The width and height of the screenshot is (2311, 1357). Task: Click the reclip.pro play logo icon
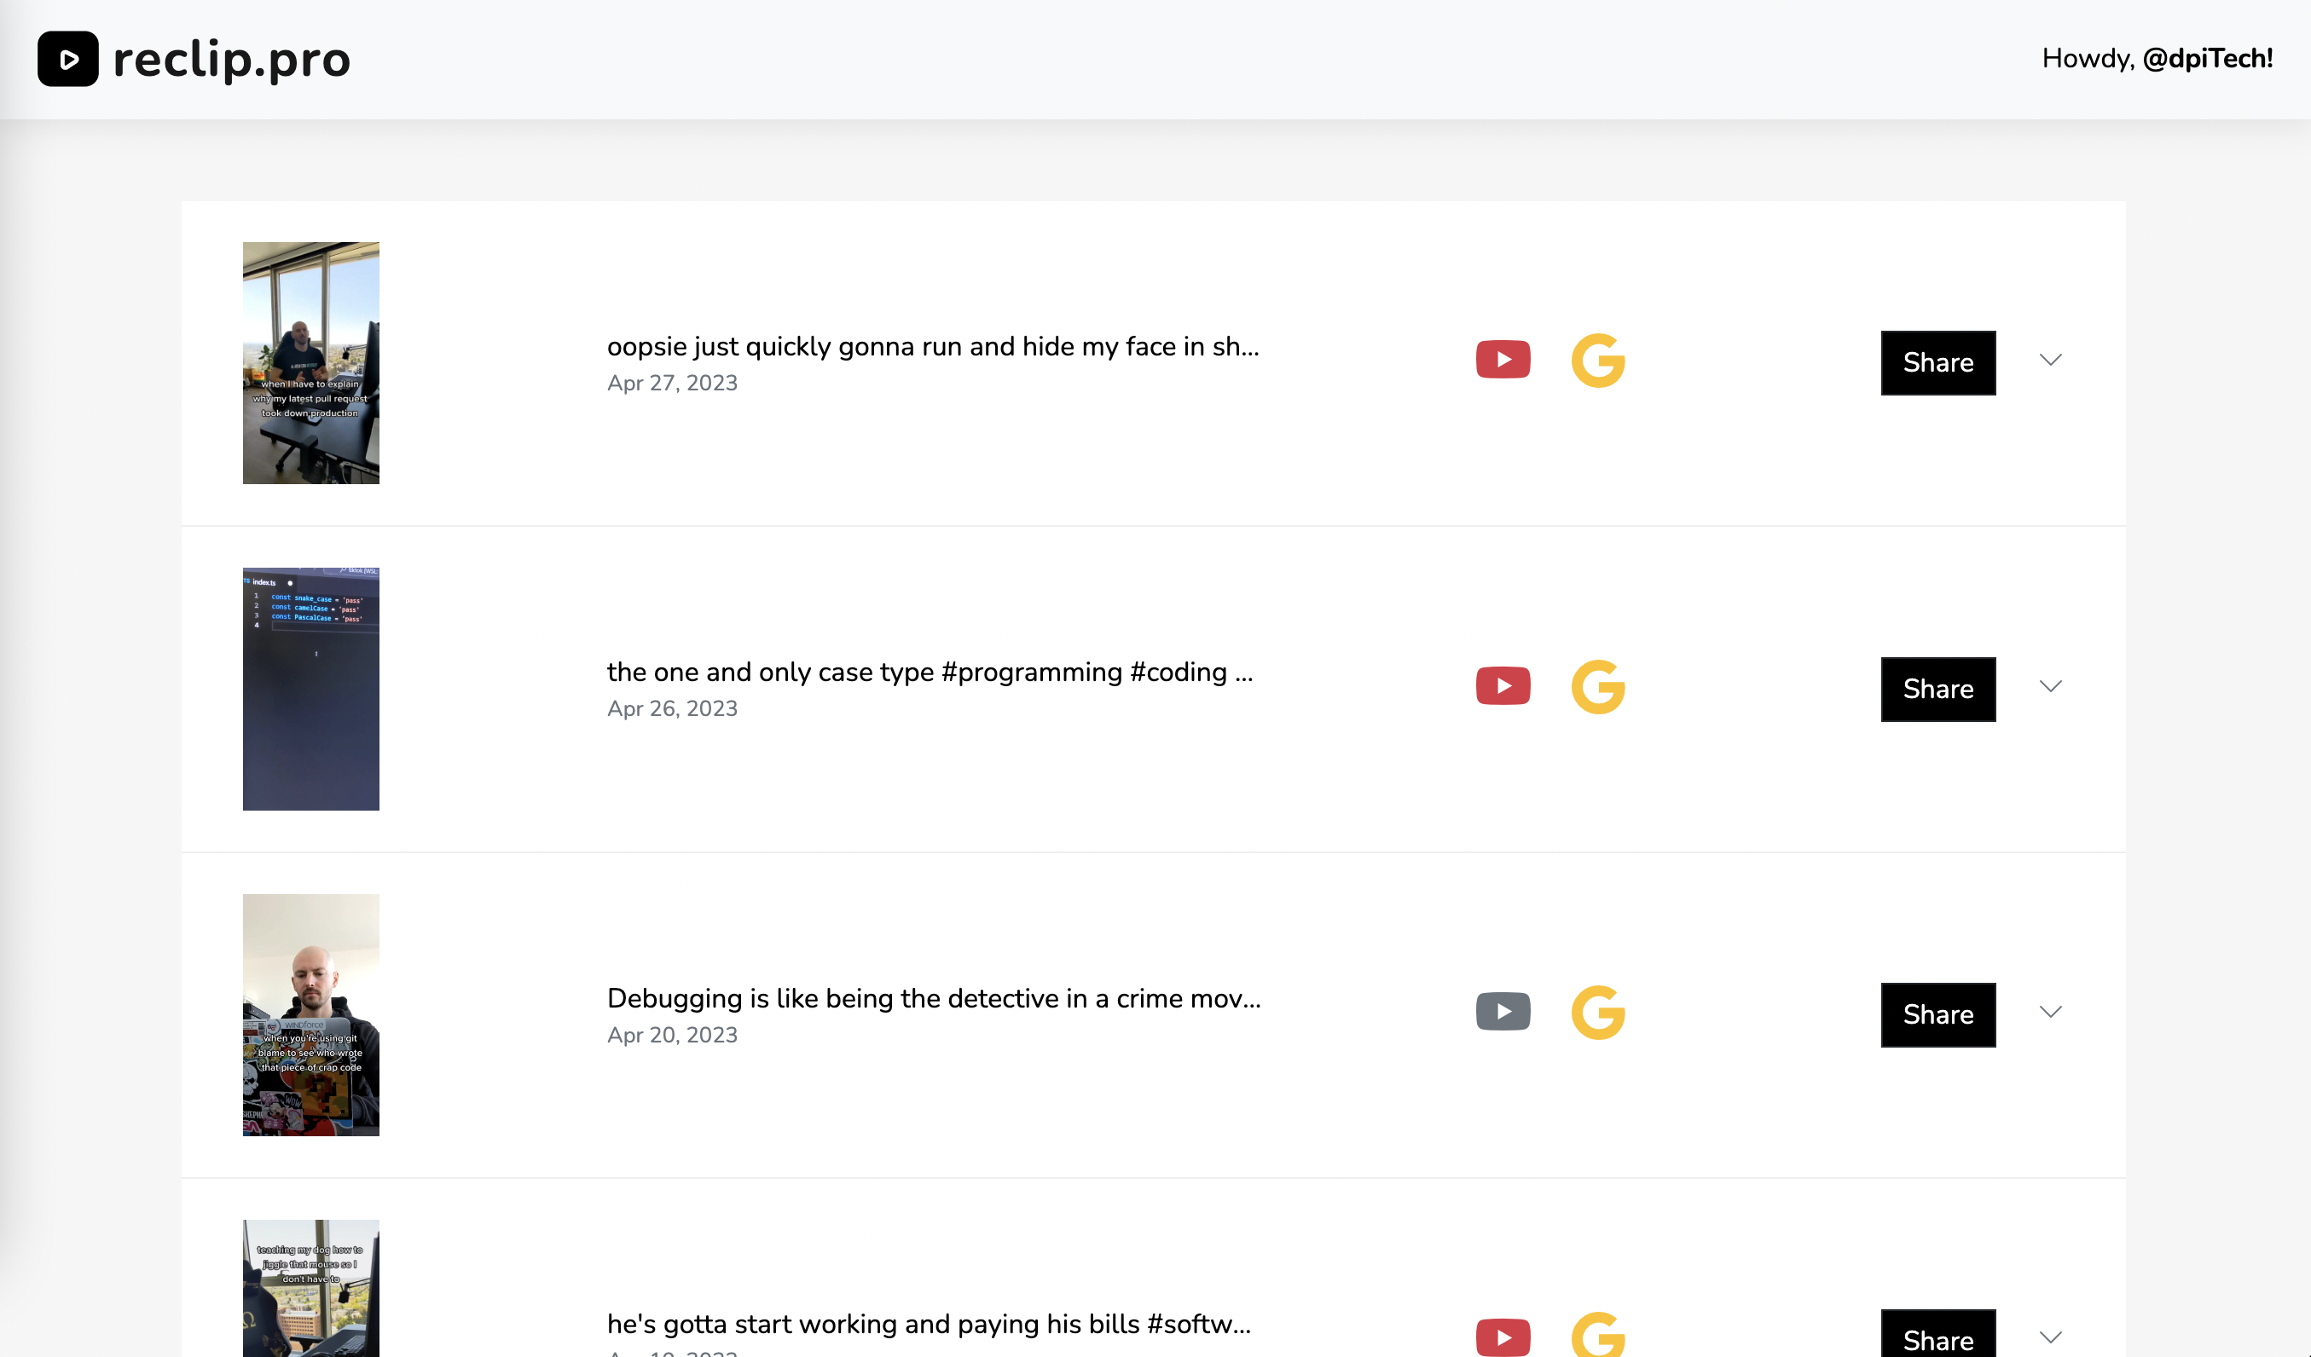click(68, 59)
